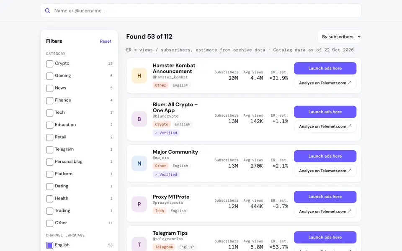Screen dimensions: 402x251
Task: Check the Gaming category box
Action: click(x=49, y=76)
